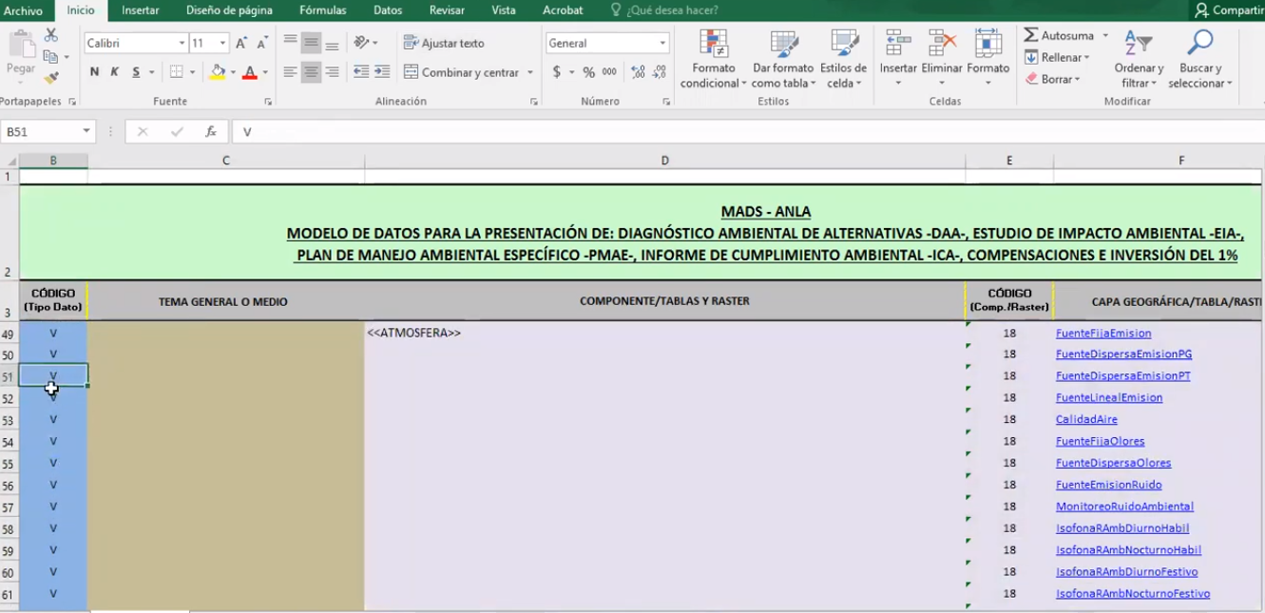Click inside the formula bar
The image size is (1265, 613).
[665, 132]
